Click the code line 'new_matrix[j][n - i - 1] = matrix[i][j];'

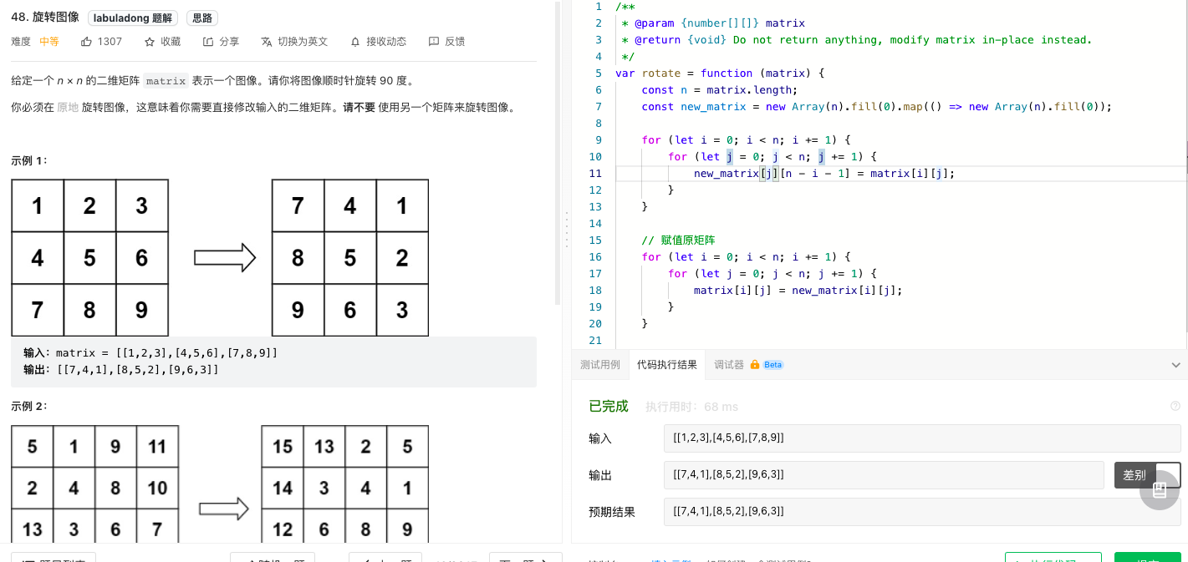[824, 173]
